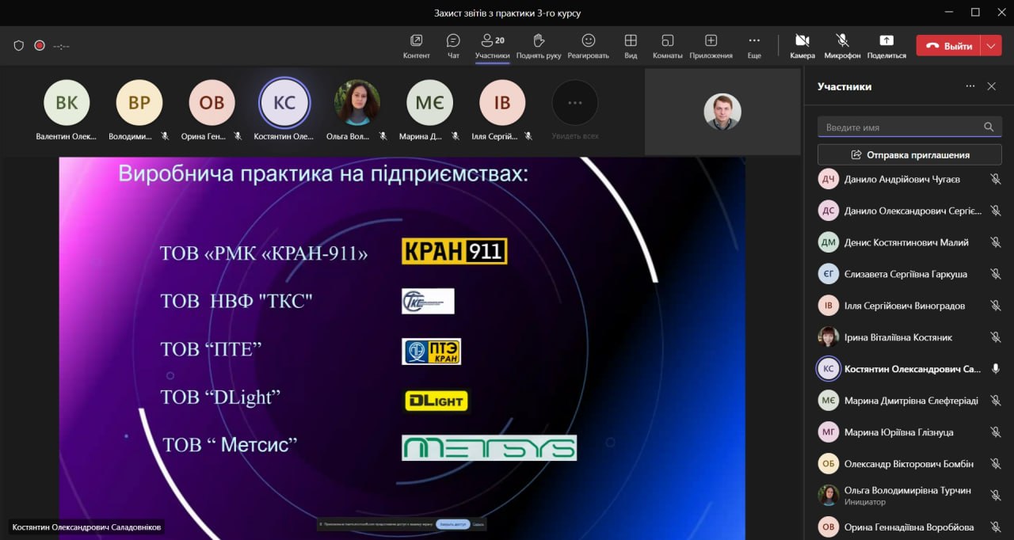Click the Share (Поделиться) button
This screenshot has height=540, width=1014.
point(886,46)
